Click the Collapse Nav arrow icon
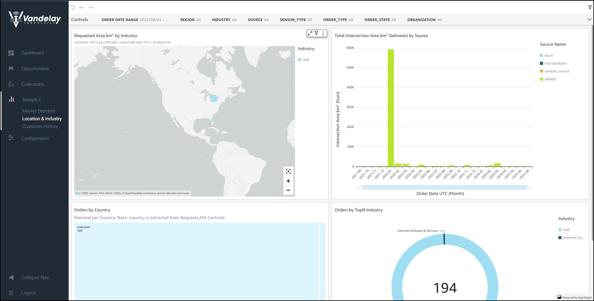This screenshot has height=301, width=594. tap(11, 277)
